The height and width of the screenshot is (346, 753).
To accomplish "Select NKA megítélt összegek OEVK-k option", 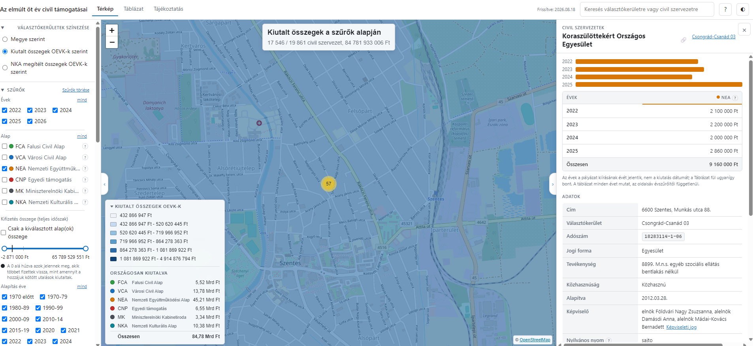I will pos(5,68).
